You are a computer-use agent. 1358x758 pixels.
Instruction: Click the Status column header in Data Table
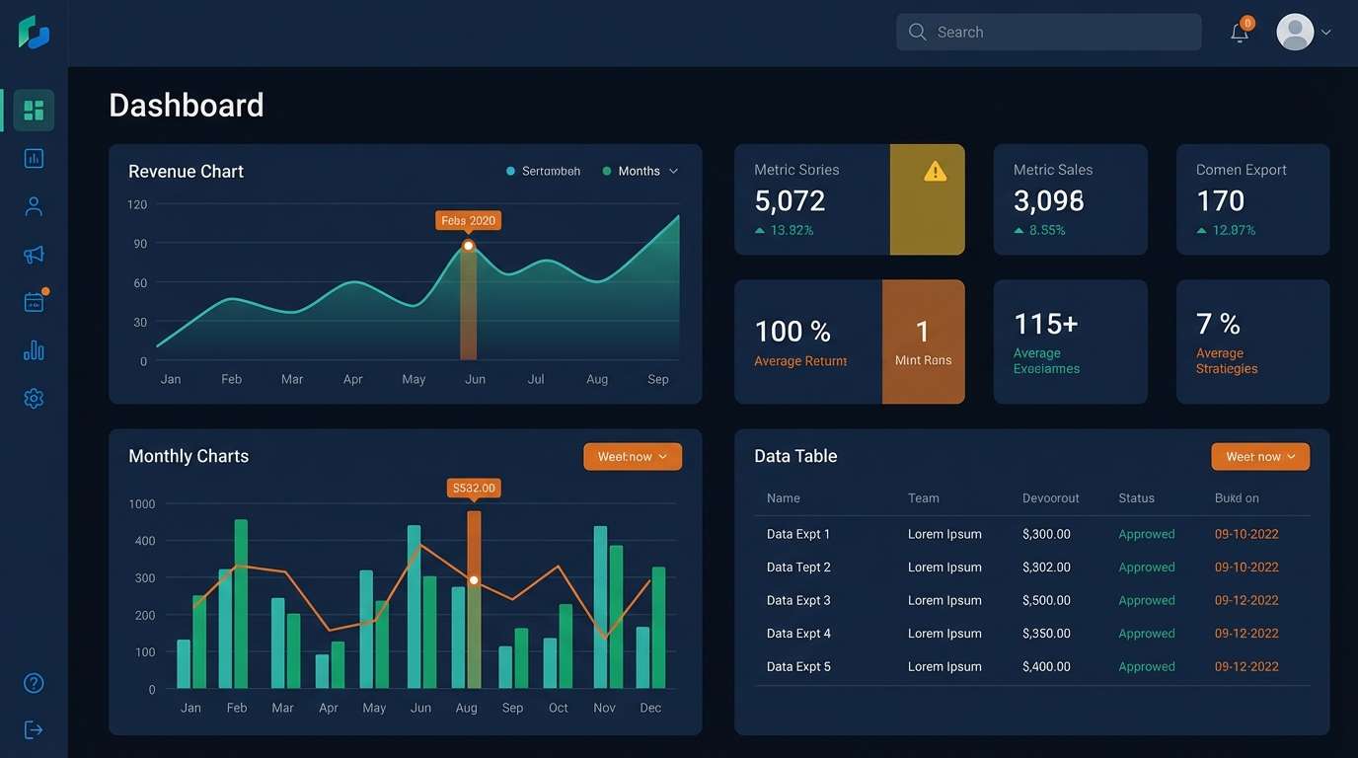1136,497
